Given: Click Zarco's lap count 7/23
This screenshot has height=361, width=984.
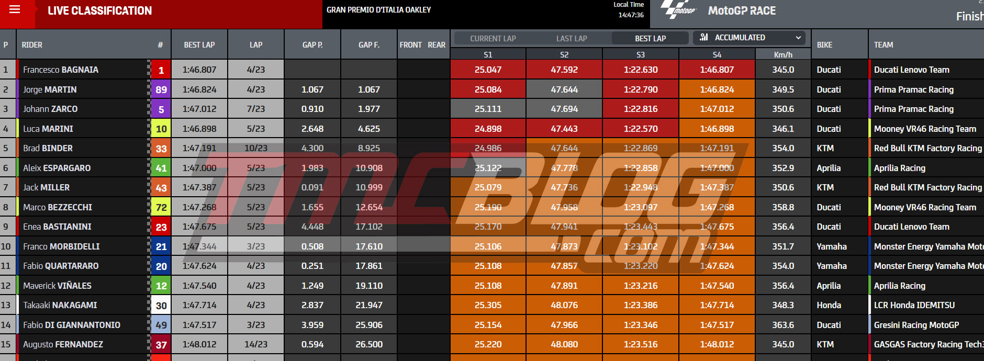Looking at the screenshot, I should pos(256,109).
